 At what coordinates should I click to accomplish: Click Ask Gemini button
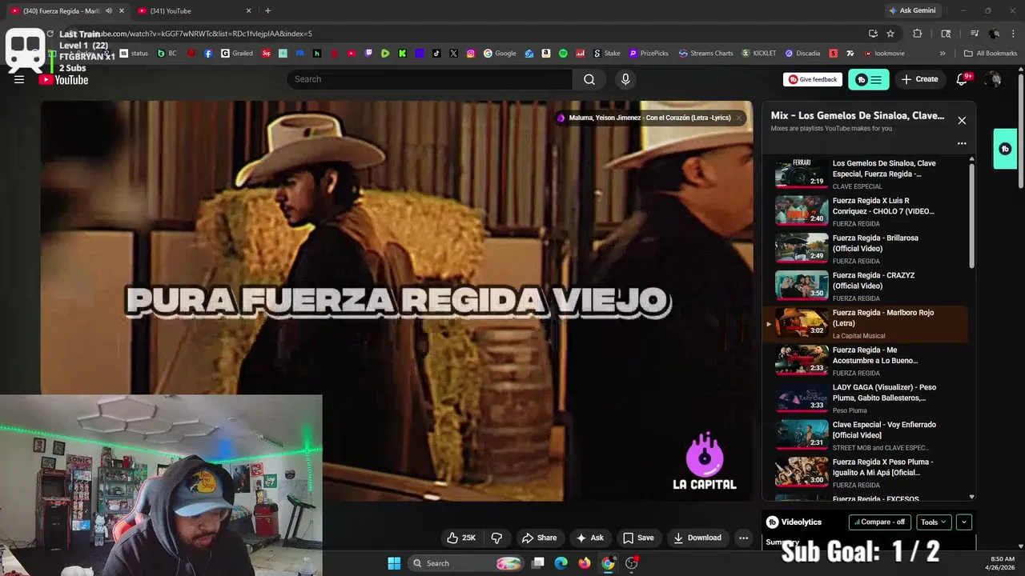(912, 10)
